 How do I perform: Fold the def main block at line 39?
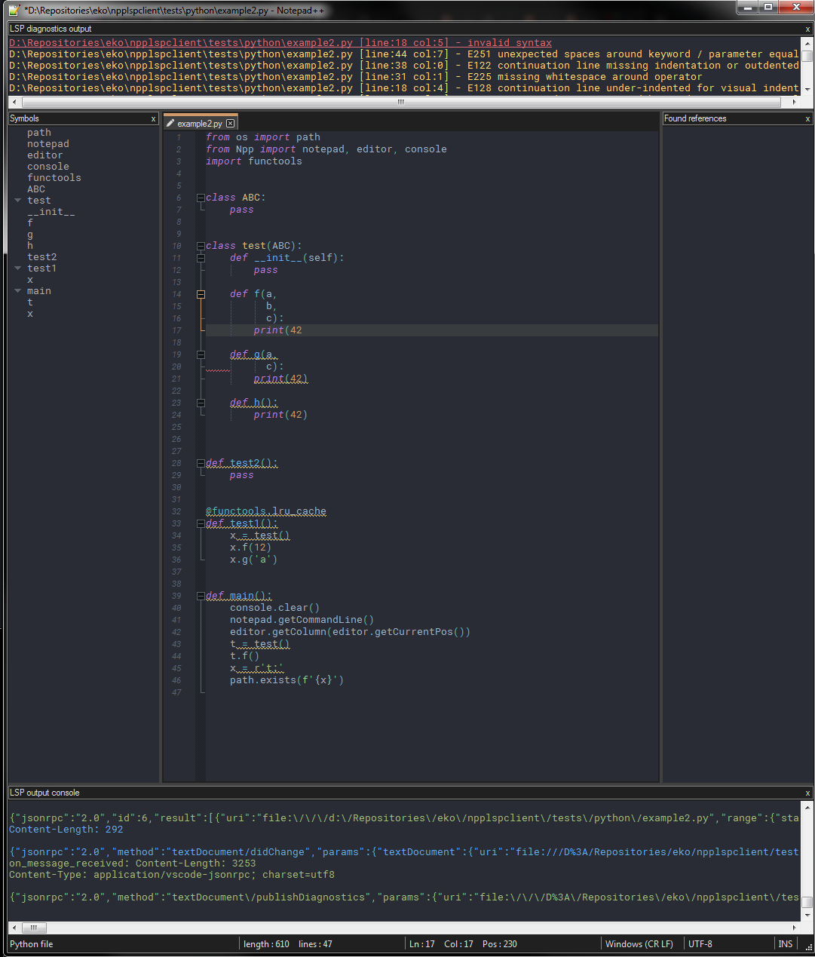pos(201,596)
